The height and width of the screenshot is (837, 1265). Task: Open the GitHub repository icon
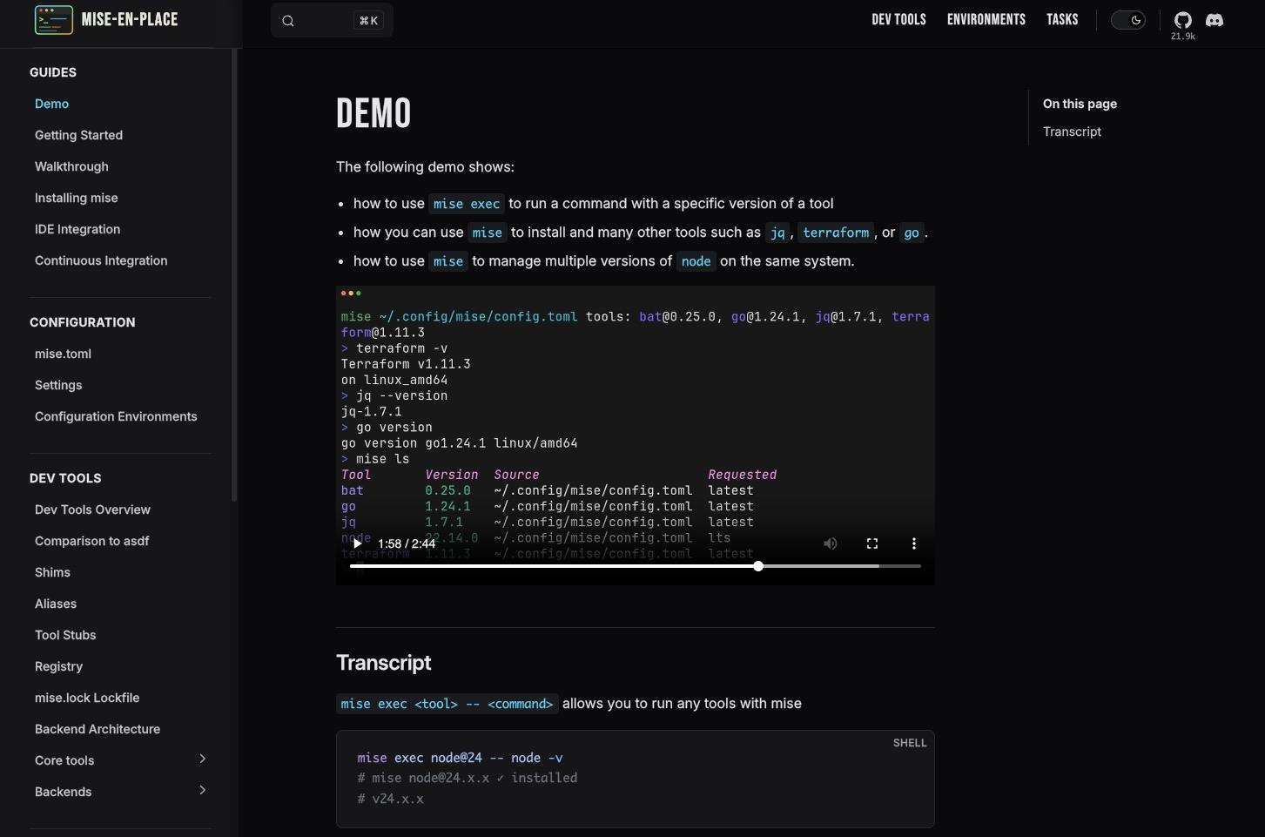tap(1182, 20)
